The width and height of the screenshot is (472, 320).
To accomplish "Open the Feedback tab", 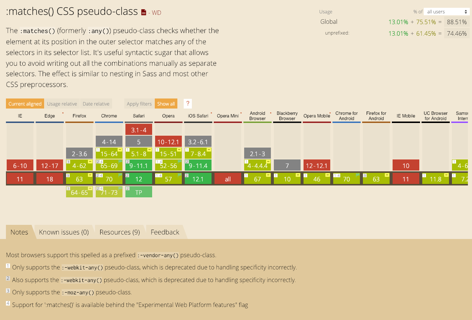I will [165, 232].
